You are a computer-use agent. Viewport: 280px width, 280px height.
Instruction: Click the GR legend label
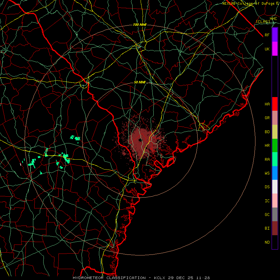click(x=267, y=118)
